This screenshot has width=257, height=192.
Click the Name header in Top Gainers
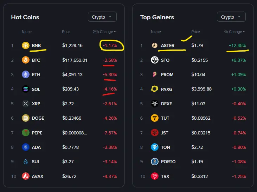click(156, 32)
